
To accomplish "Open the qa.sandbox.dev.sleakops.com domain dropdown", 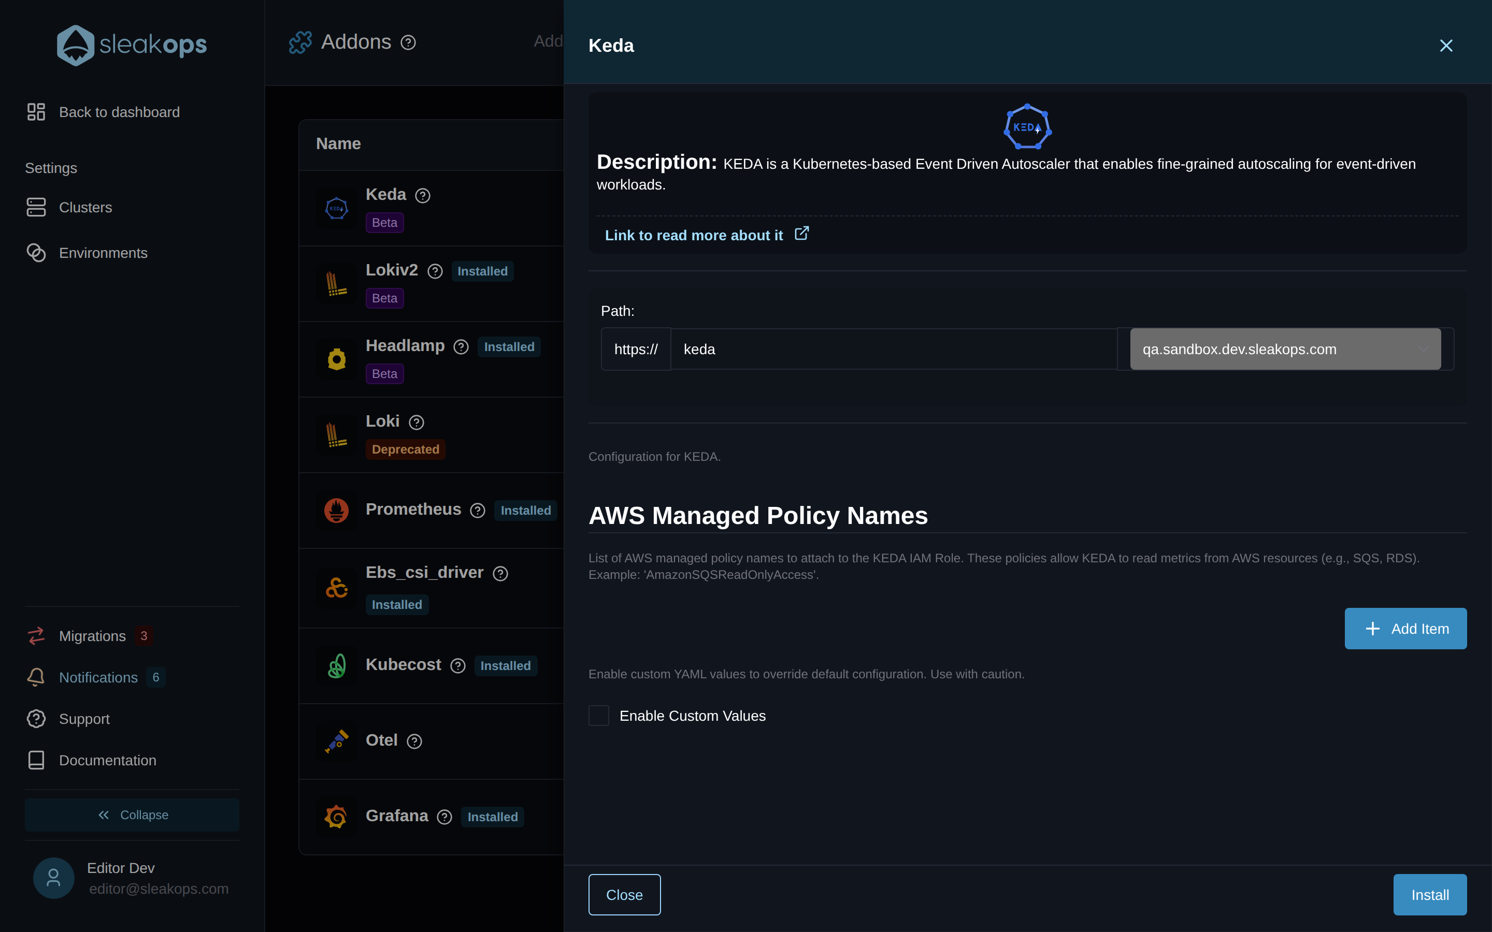I will 1285,349.
